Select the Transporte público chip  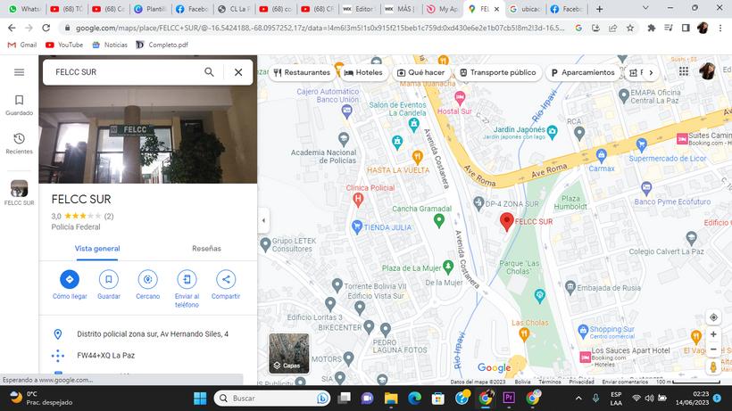click(498, 73)
